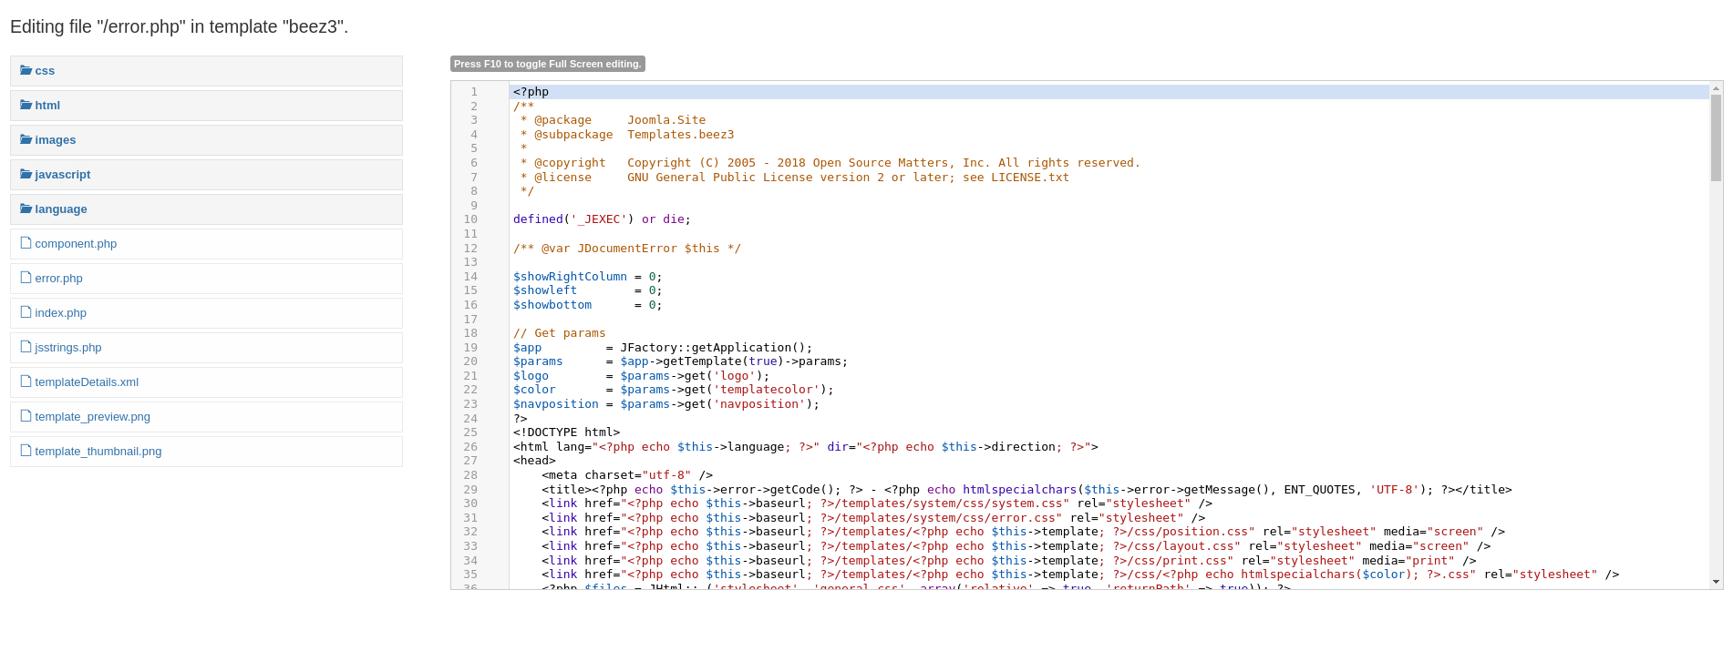Open template_preview.png file
This screenshot has height=651, width=1733.
point(206,417)
